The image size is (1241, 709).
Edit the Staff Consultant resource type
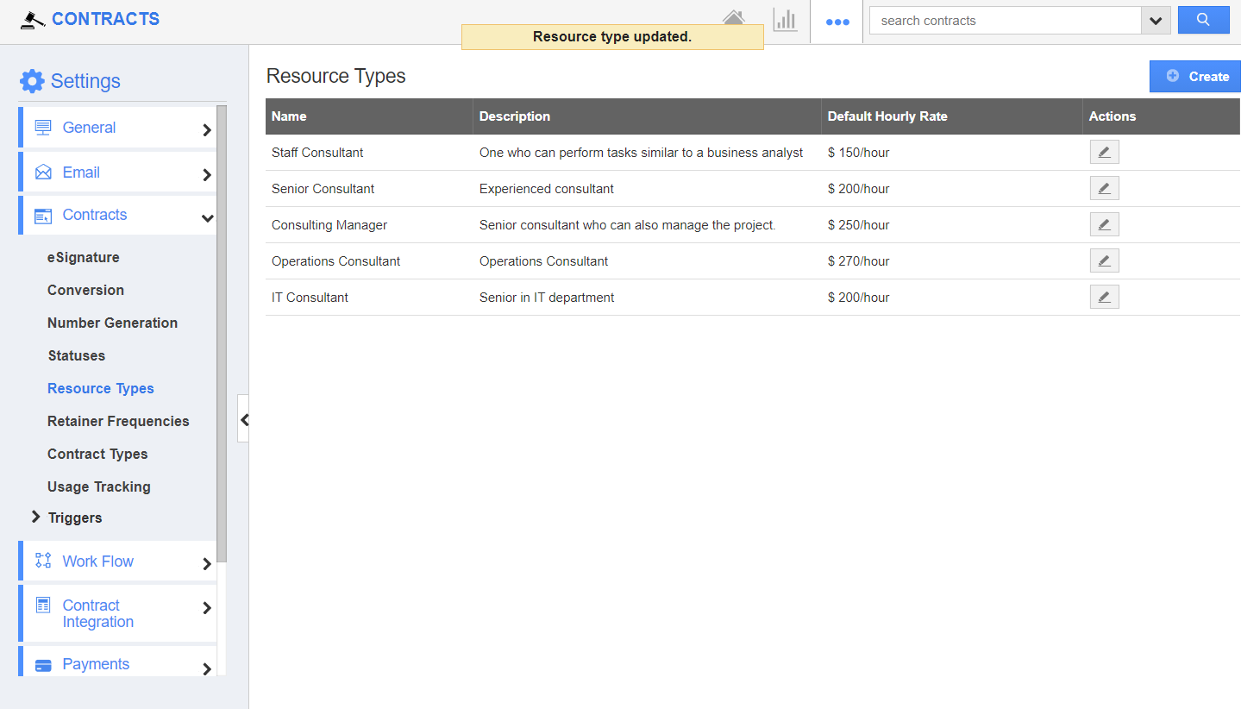click(1104, 153)
